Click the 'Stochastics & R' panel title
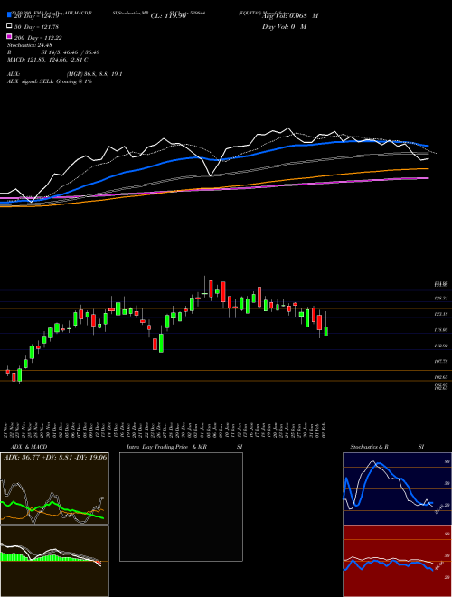This screenshot has height=597, width=452. point(369,447)
